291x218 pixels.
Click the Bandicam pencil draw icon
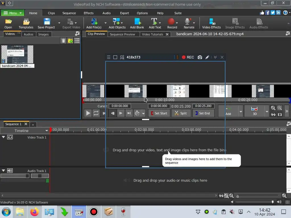207,57
